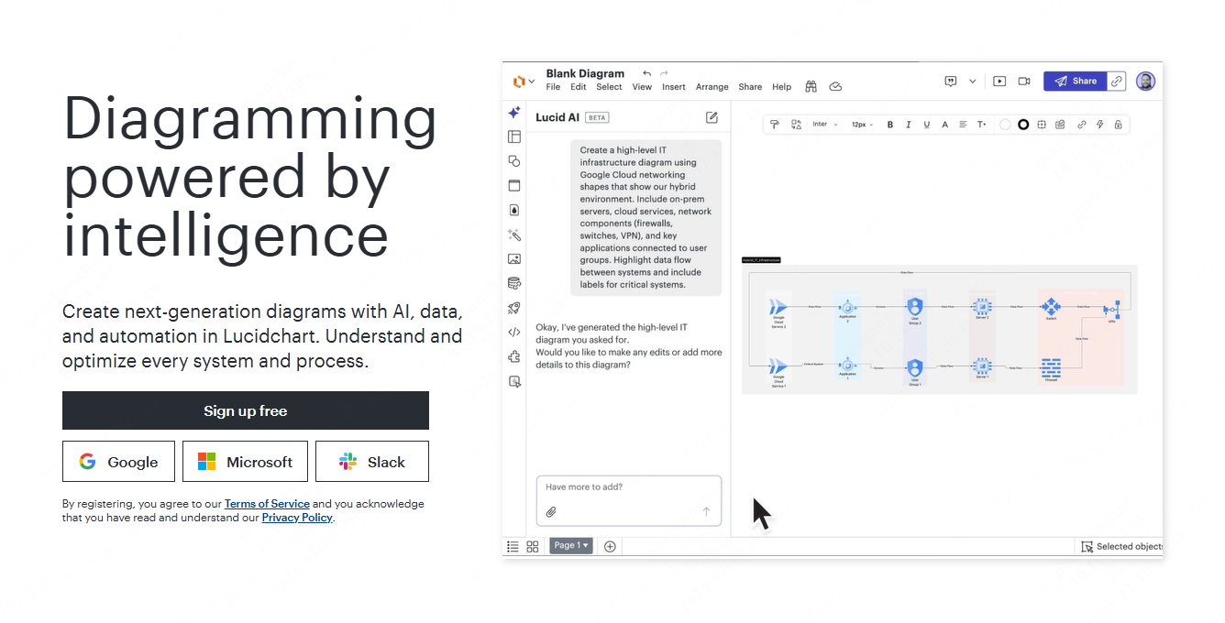
Task: Open the puzzle piece integrations icon
Action: pos(514,356)
